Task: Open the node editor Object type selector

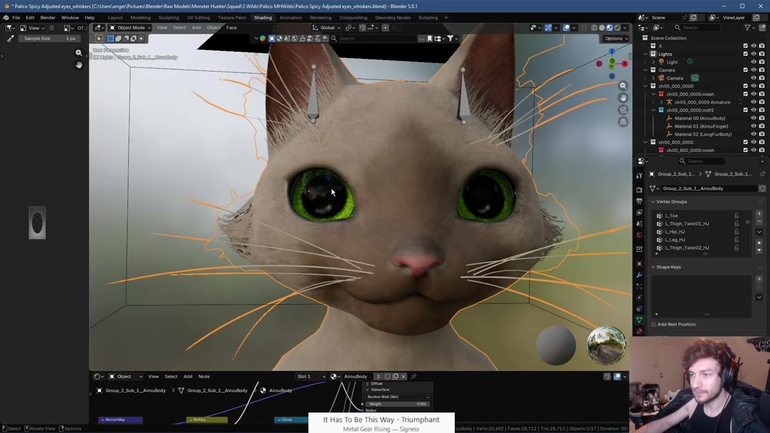Action: point(126,376)
